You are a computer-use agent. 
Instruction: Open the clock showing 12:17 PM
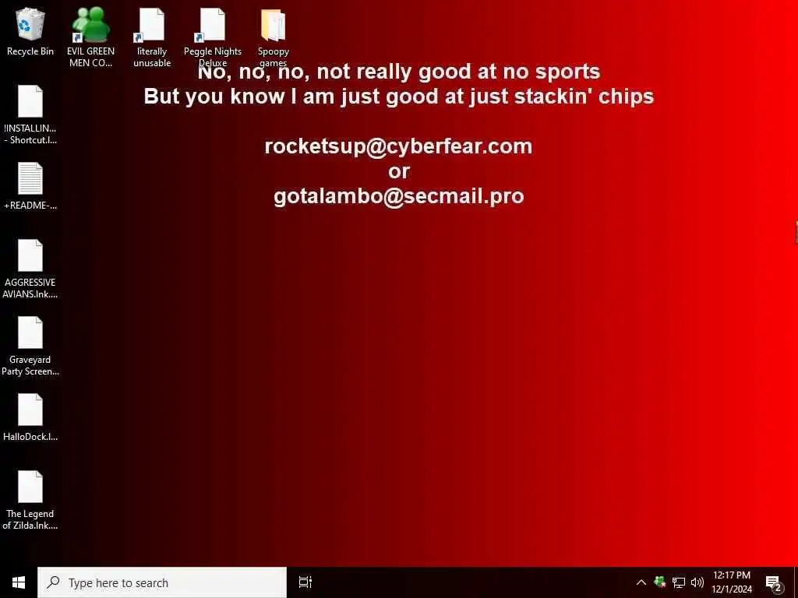(x=731, y=582)
